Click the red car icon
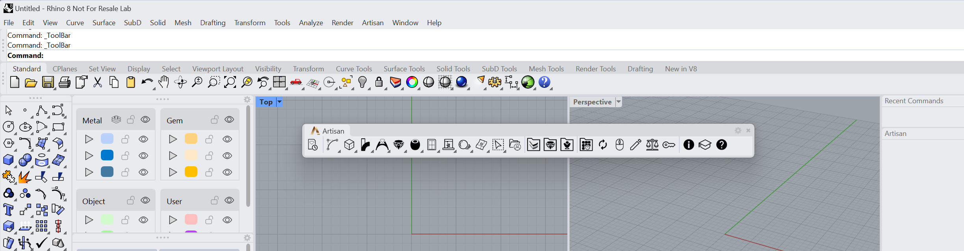 point(296,82)
